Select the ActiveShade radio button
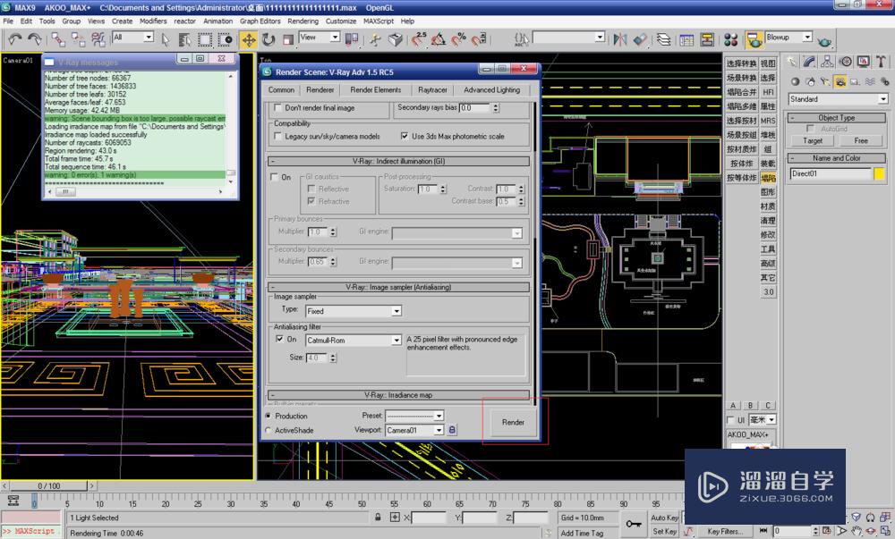 [x=266, y=429]
